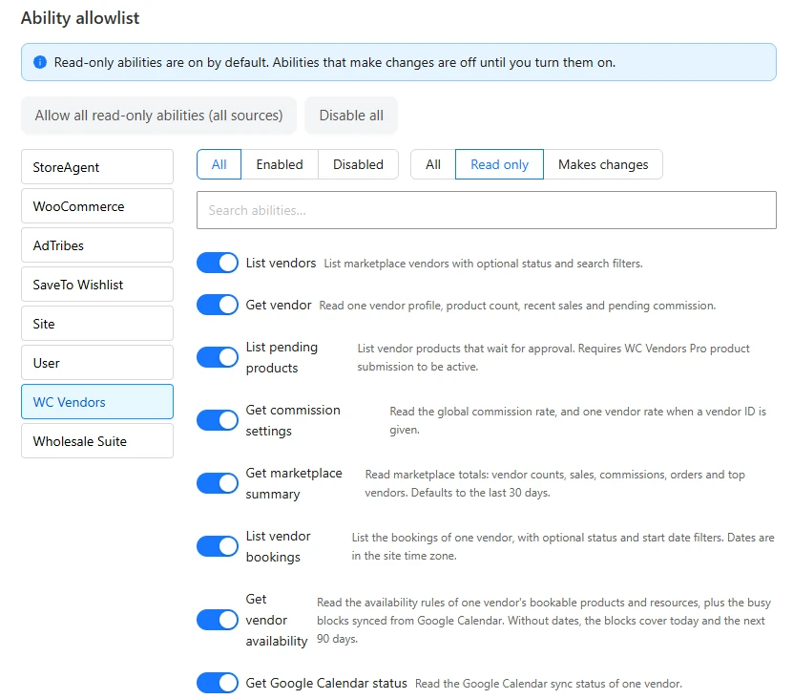Click the read-only abilities notice text
The height and width of the screenshot is (699, 793).
pyautogui.click(x=335, y=62)
